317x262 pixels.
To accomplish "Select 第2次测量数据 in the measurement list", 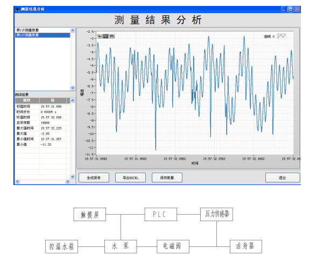I will (43, 35).
